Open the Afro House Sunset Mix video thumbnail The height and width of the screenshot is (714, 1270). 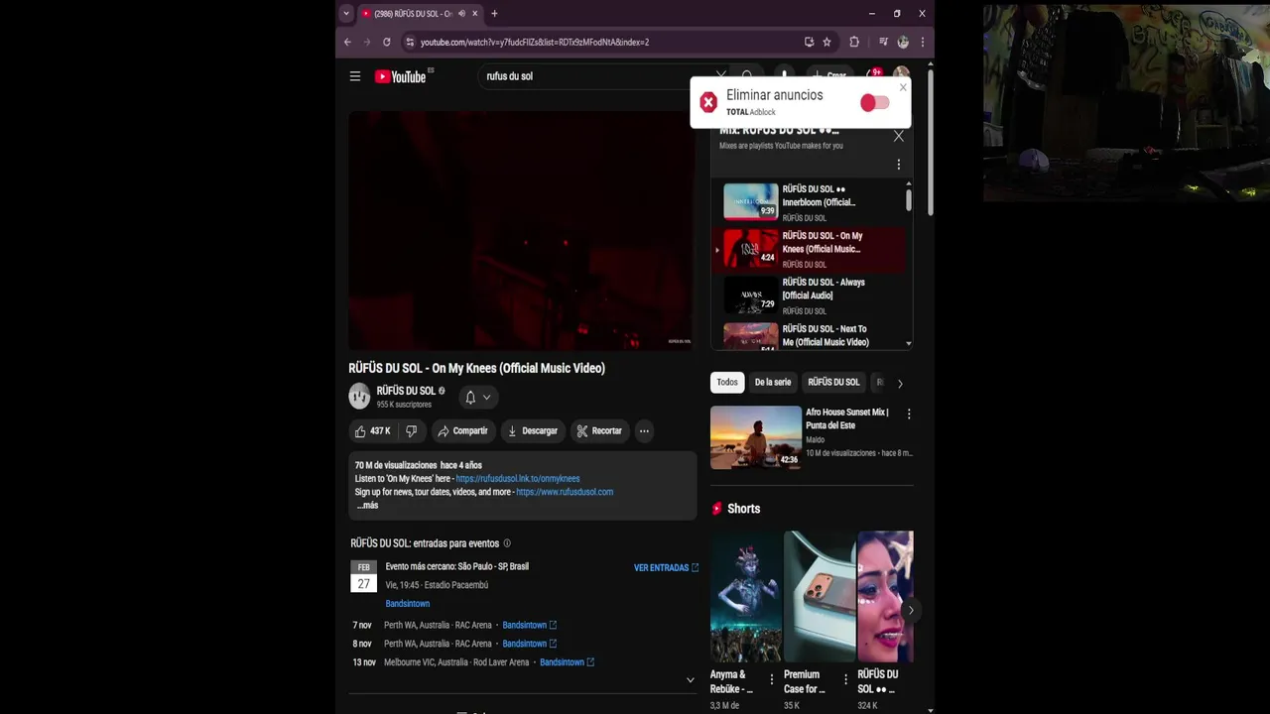(756, 437)
